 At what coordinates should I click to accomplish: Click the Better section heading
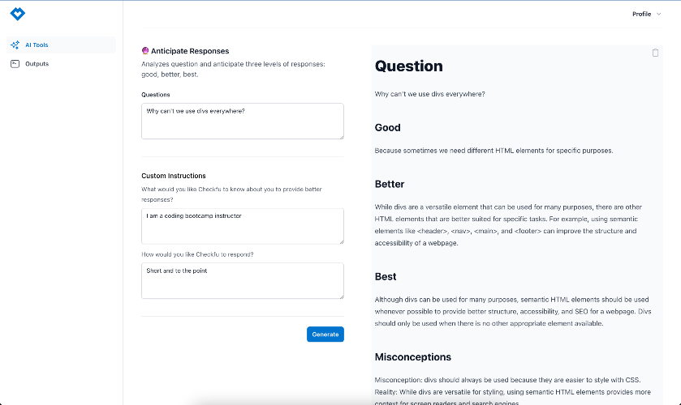pyautogui.click(x=389, y=185)
